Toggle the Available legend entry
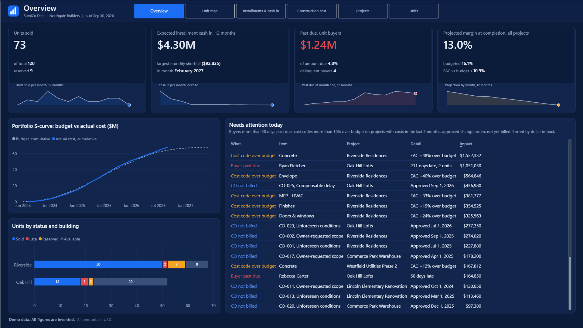 click(70, 239)
